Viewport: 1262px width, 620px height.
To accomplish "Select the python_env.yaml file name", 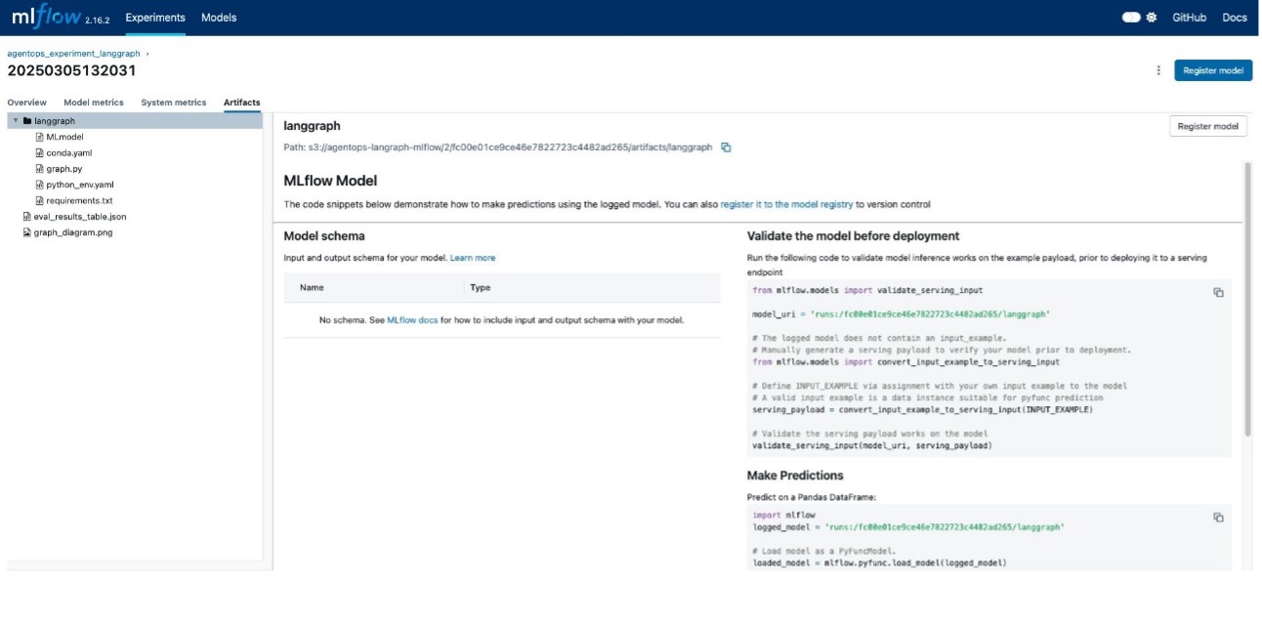I will [x=80, y=185].
